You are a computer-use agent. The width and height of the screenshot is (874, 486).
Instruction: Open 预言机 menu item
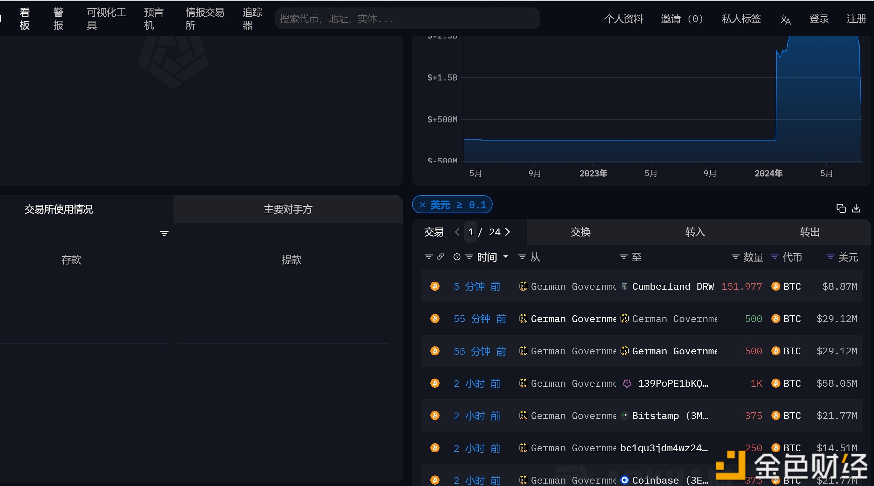[154, 19]
